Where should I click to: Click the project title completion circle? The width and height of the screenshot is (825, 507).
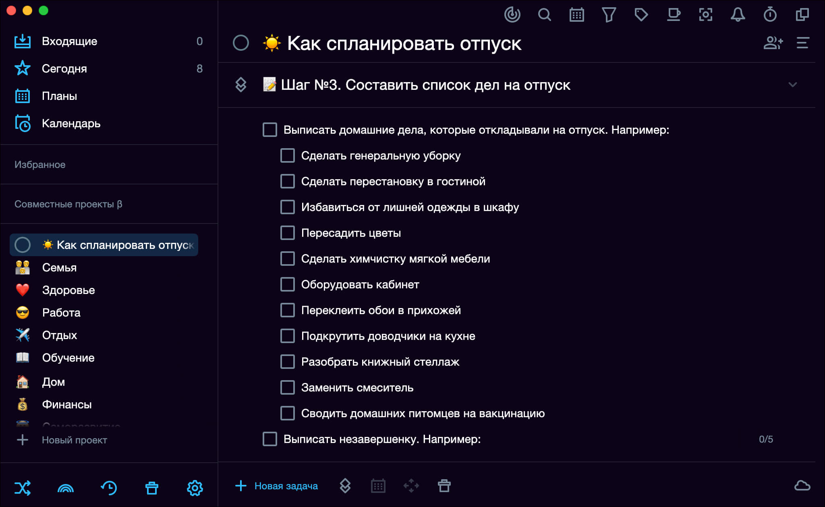tap(241, 43)
